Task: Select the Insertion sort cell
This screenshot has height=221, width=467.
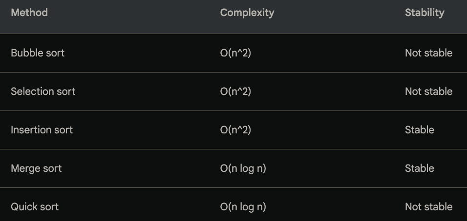Action: (x=42, y=130)
